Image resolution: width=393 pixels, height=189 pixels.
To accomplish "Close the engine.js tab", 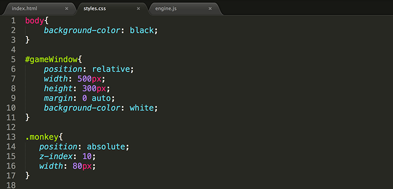I will (210, 8).
